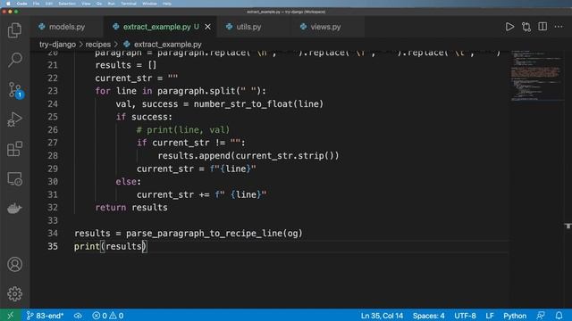Image resolution: width=572 pixels, height=321 pixels.
Task: Click the feedback icon in status bar
Action: (541, 315)
